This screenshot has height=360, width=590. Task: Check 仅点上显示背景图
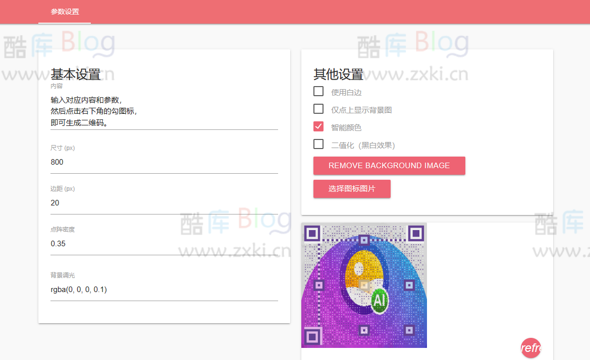coord(318,109)
